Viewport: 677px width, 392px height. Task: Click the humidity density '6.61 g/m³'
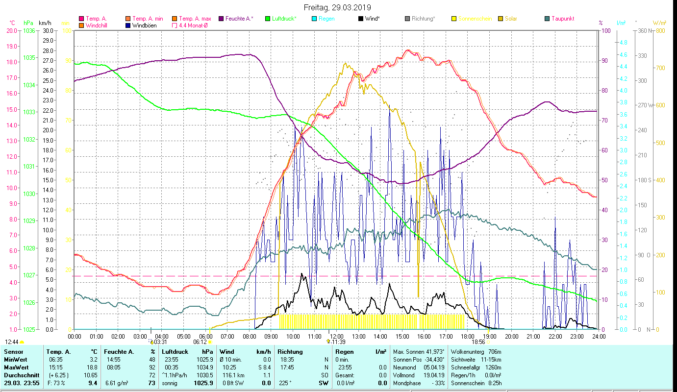(x=117, y=383)
